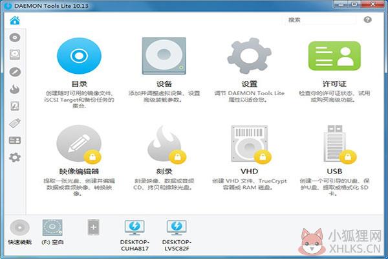The width and height of the screenshot is (388, 259).
Task: Select the Image Editor pencil sidebar icon
Action: tap(15, 72)
